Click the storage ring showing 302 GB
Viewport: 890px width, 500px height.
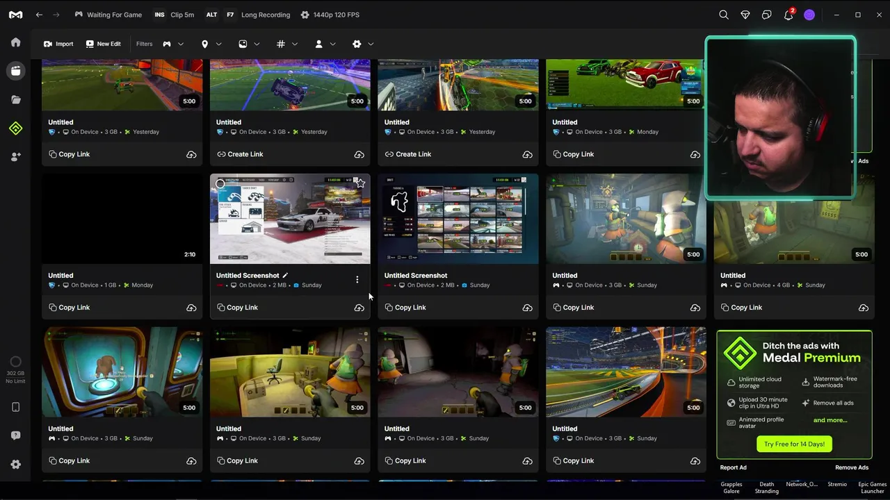15,362
